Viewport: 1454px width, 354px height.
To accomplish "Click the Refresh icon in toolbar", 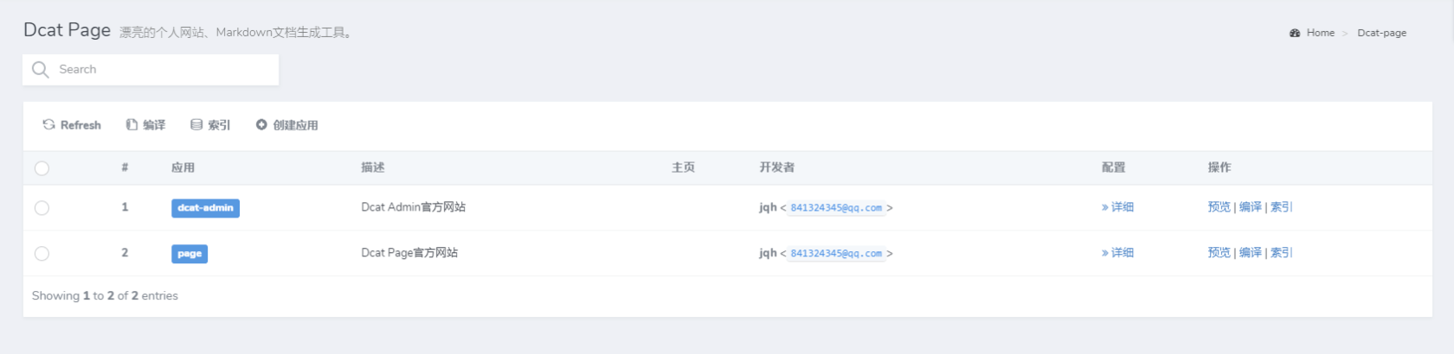I will pyautogui.click(x=48, y=124).
